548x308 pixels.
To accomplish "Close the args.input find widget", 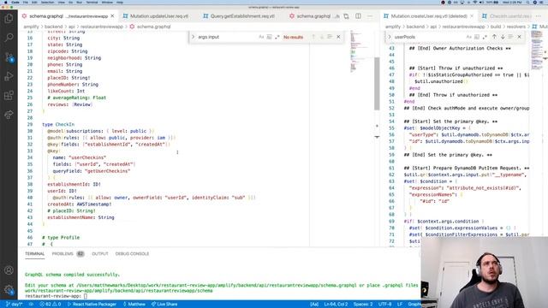I will 338,37.
